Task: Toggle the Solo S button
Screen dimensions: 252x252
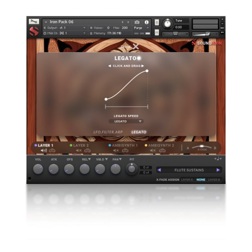Action: (157, 23)
